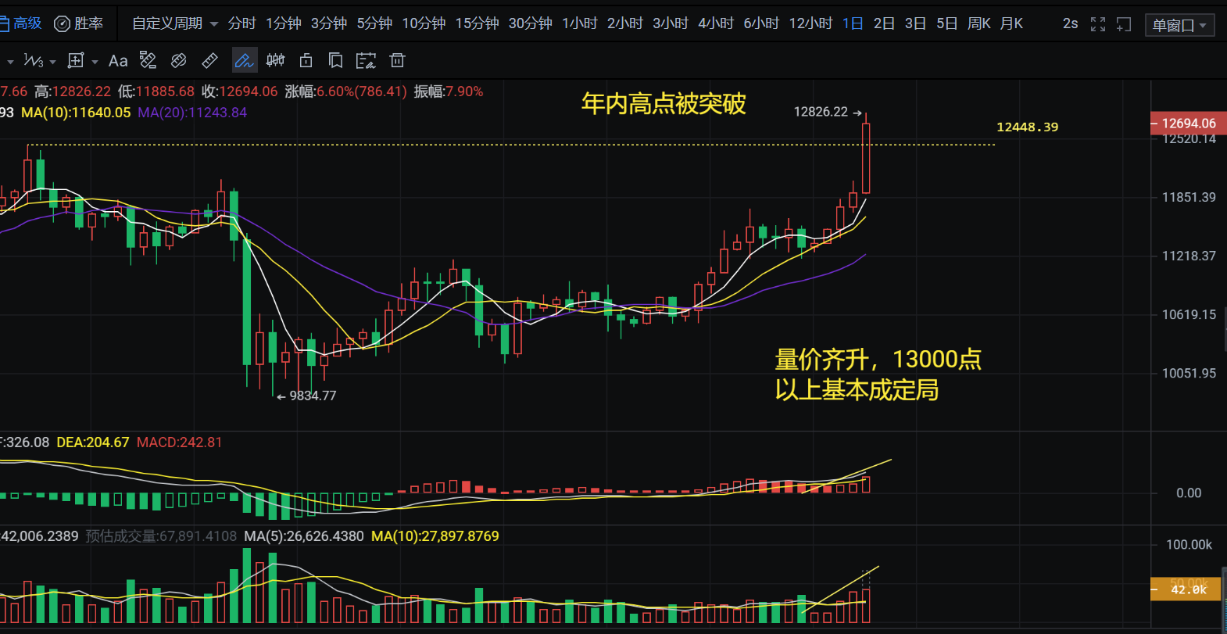Toggle the highlighted freehand pen tool
1227x634 pixels.
pyautogui.click(x=244, y=60)
